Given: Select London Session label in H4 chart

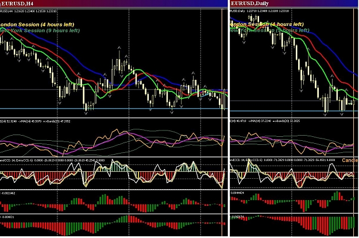Looking at the screenshot, I should click(37, 25).
